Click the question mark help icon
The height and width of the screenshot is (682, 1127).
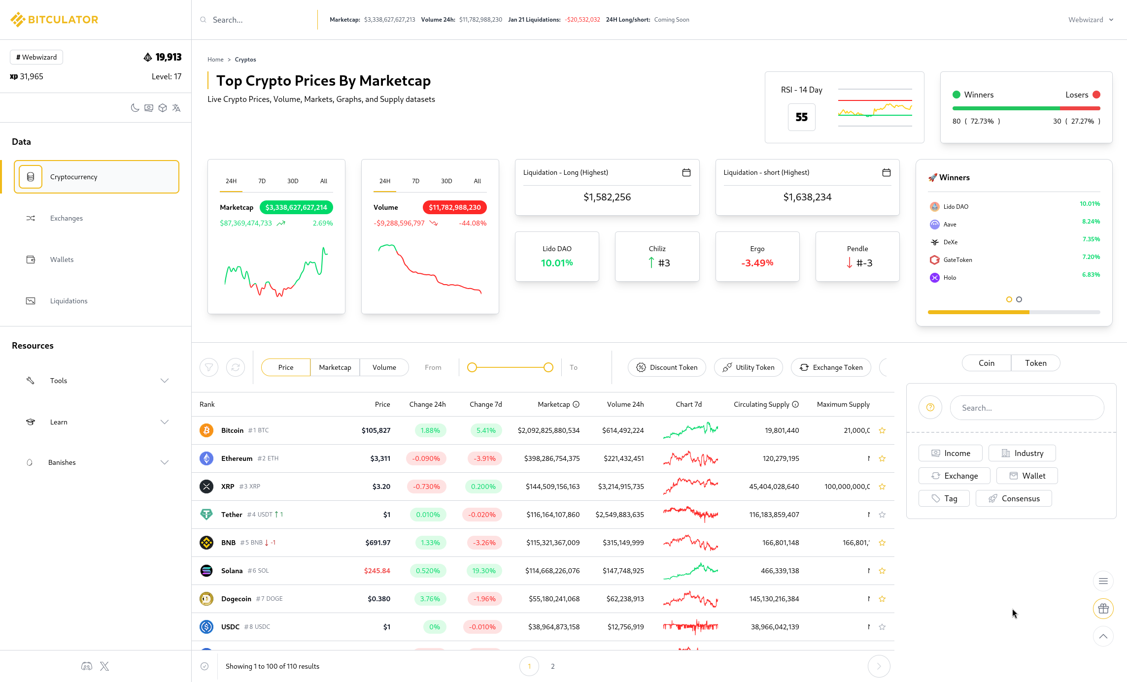tap(930, 408)
